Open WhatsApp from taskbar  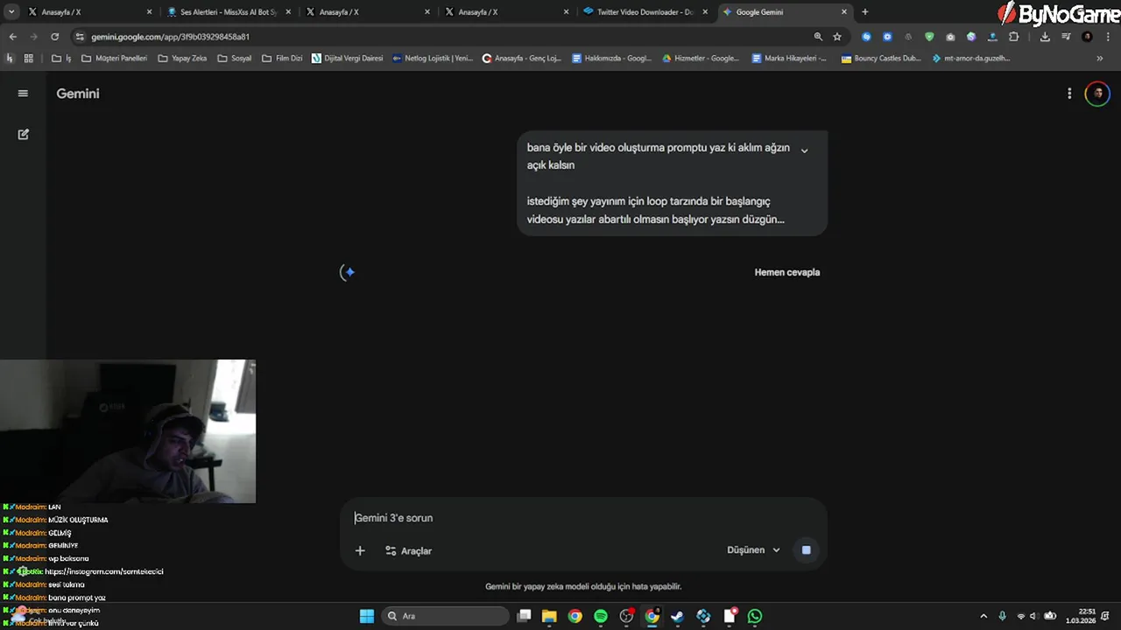tap(755, 616)
